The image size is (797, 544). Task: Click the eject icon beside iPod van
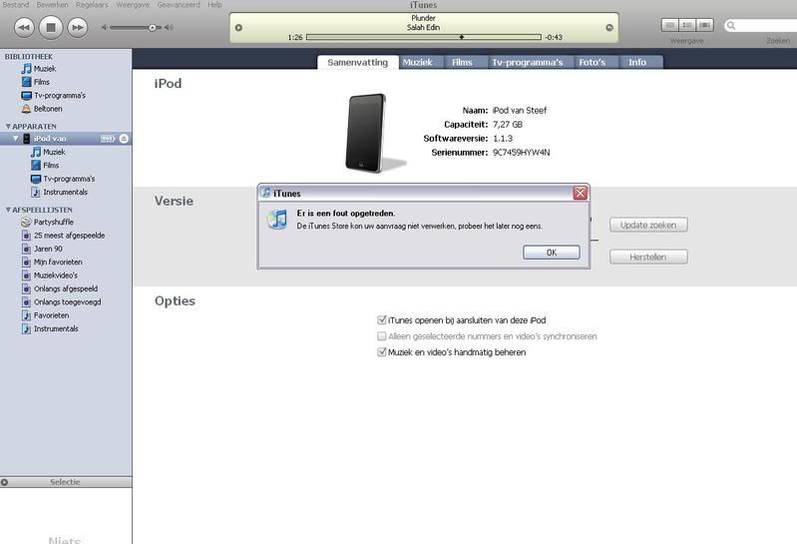pyautogui.click(x=124, y=139)
